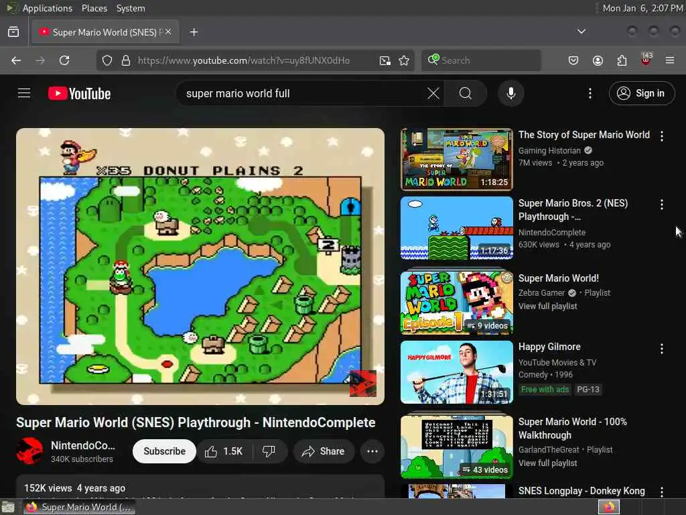Click the YouTube address bar URL

click(244, 60)
